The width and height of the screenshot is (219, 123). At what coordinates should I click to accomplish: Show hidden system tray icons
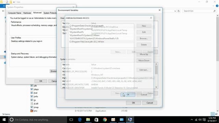192,120
